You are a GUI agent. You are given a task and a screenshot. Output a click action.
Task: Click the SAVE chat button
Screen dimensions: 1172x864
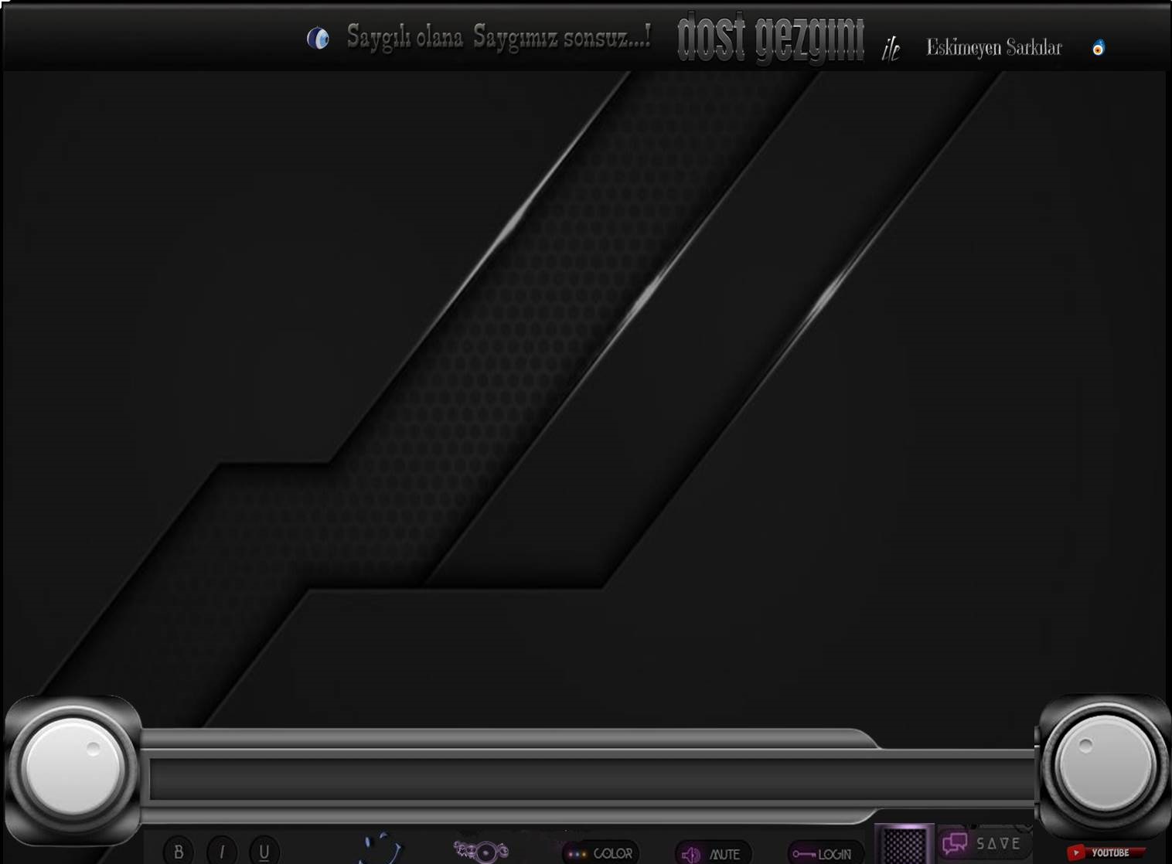[x=983, y=843]
